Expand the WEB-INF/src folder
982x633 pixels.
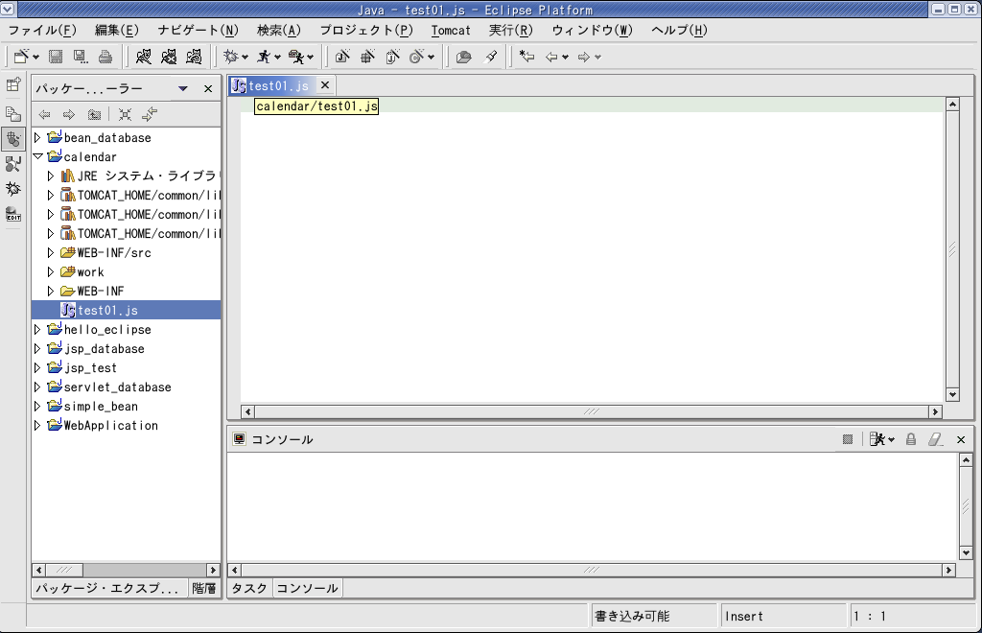[51, 253]
